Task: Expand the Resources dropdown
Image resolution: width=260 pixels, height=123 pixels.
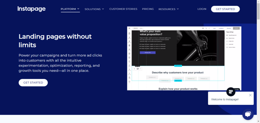Action: (169, 9)
